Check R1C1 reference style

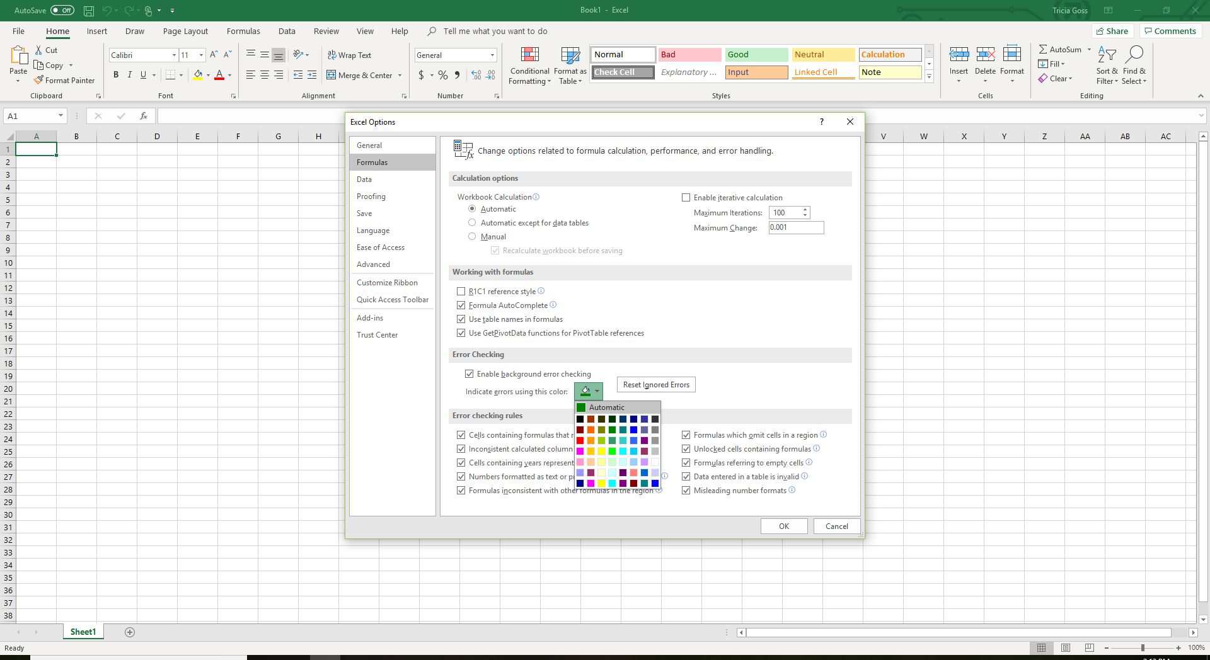pyautogui.click(x=461, y=292)
